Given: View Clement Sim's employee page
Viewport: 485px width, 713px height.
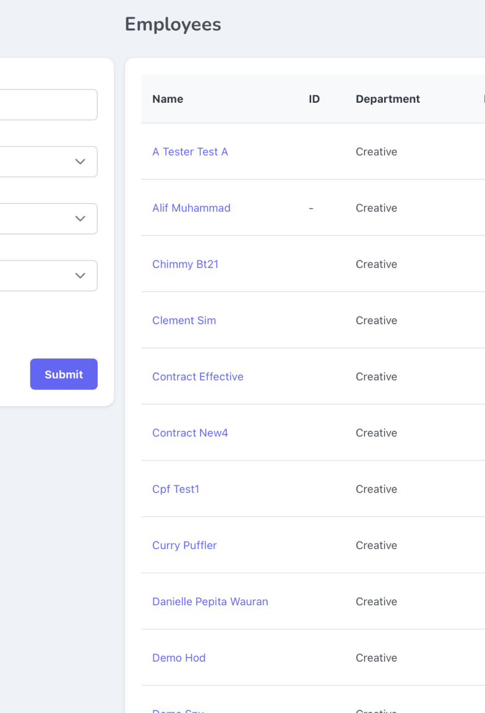Looking at the screenshot, I should (x=184, y=321).
